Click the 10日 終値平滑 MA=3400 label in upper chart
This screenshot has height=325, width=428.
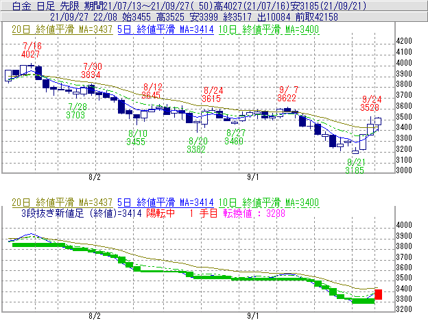click(x=269, y=29)
